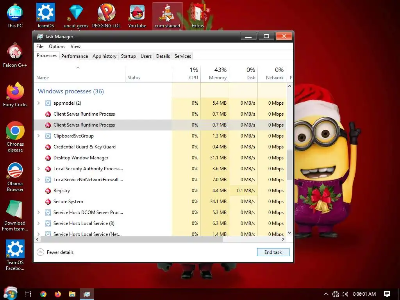Sort by Network usage column
The height and width of the screenshot is (300, 400).
(x=272, y=74)
